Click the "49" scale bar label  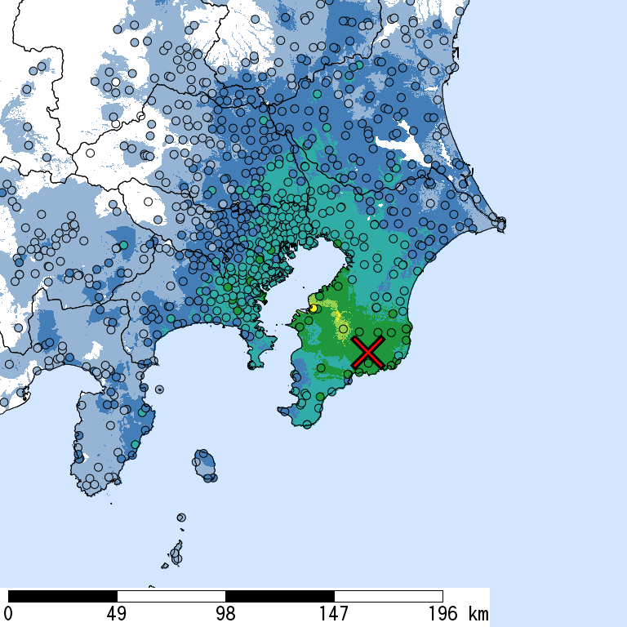(x=117, y=613)
